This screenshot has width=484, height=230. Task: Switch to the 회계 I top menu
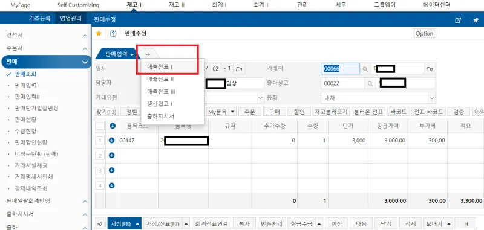click(218, 5)
